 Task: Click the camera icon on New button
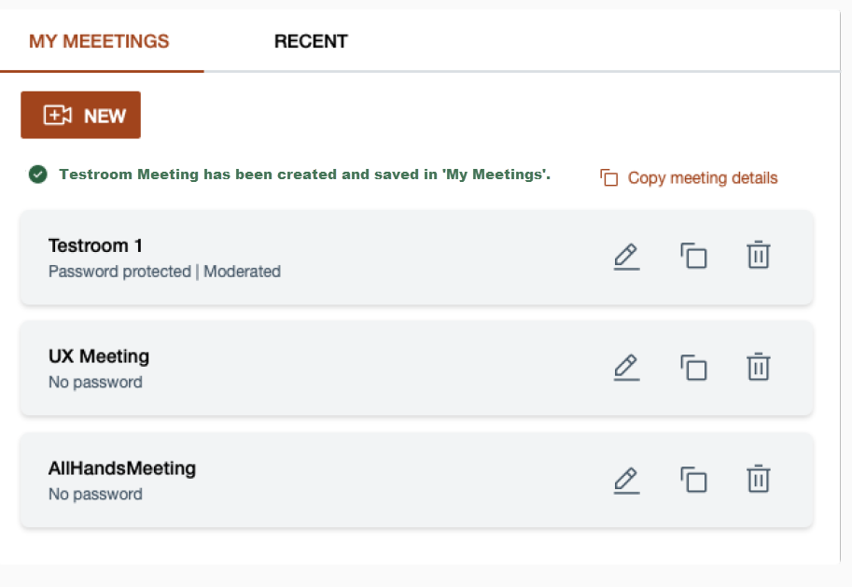point(58,115)
